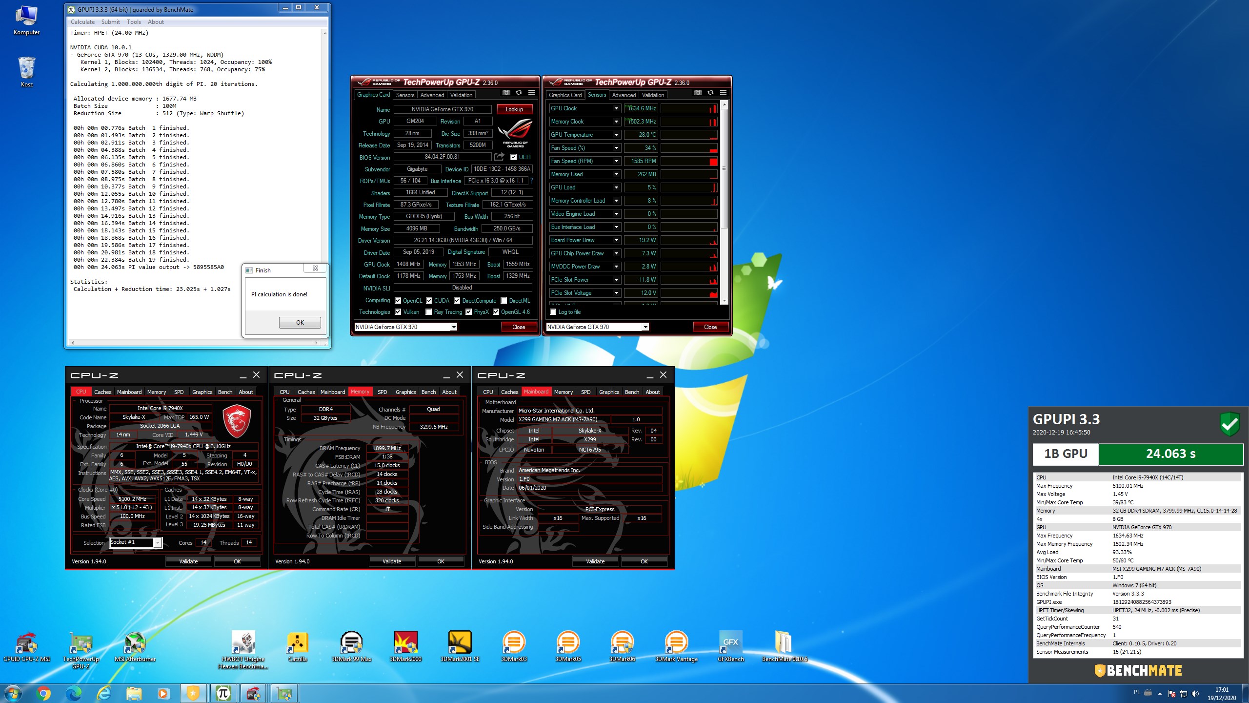
Task: Click the BIOS export share icon in GPU-Z
Action: pos(499,157)
